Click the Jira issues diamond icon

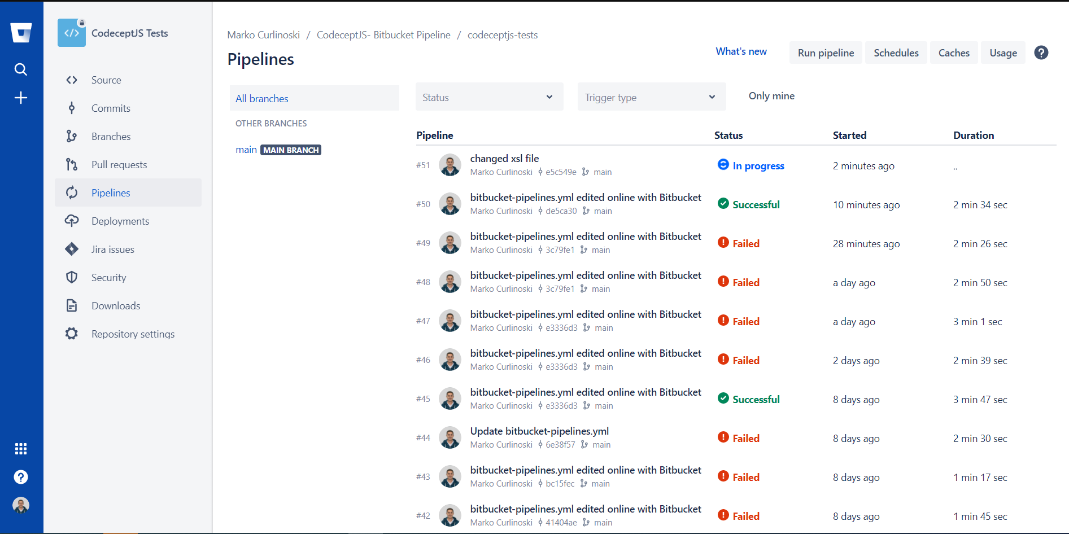[72, 250]
